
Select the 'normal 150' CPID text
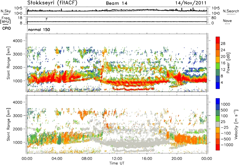click(x=39, y=29)
